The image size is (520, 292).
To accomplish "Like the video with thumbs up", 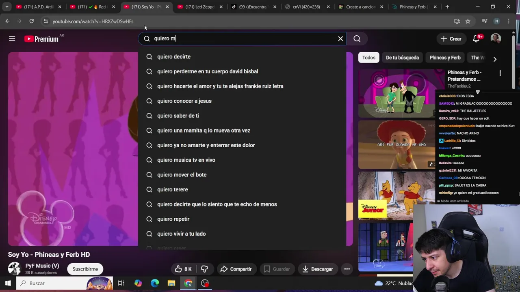I will coord(183,269).
